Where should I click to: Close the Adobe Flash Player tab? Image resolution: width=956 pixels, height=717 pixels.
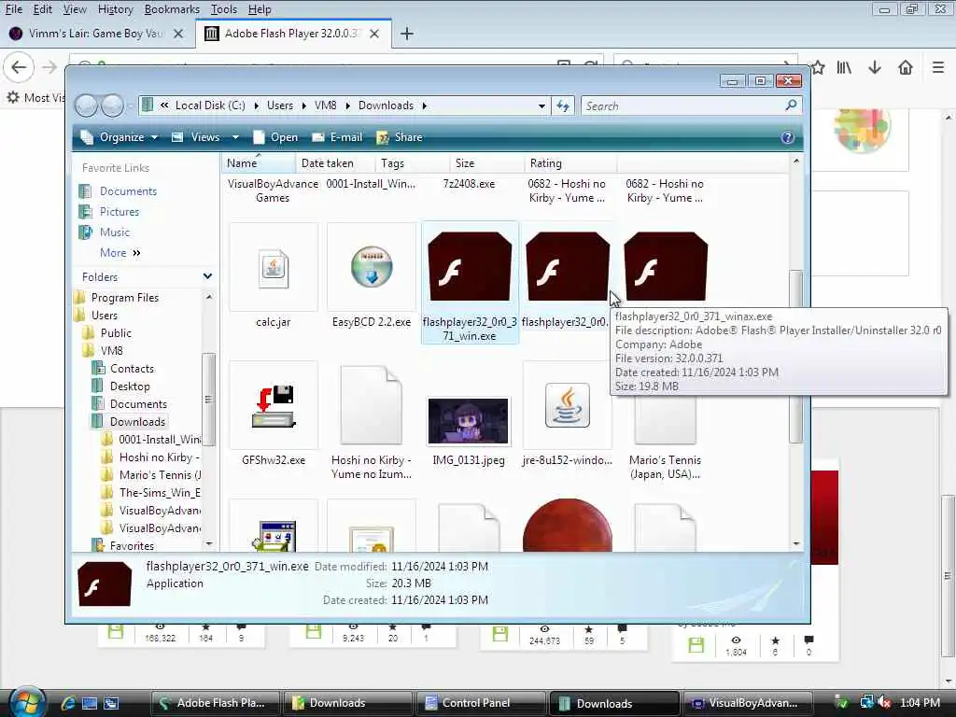click(x=374, y=34)
